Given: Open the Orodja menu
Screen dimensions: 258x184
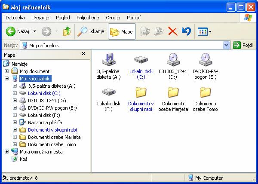Looking at the screenshot, I should (113, 18).
